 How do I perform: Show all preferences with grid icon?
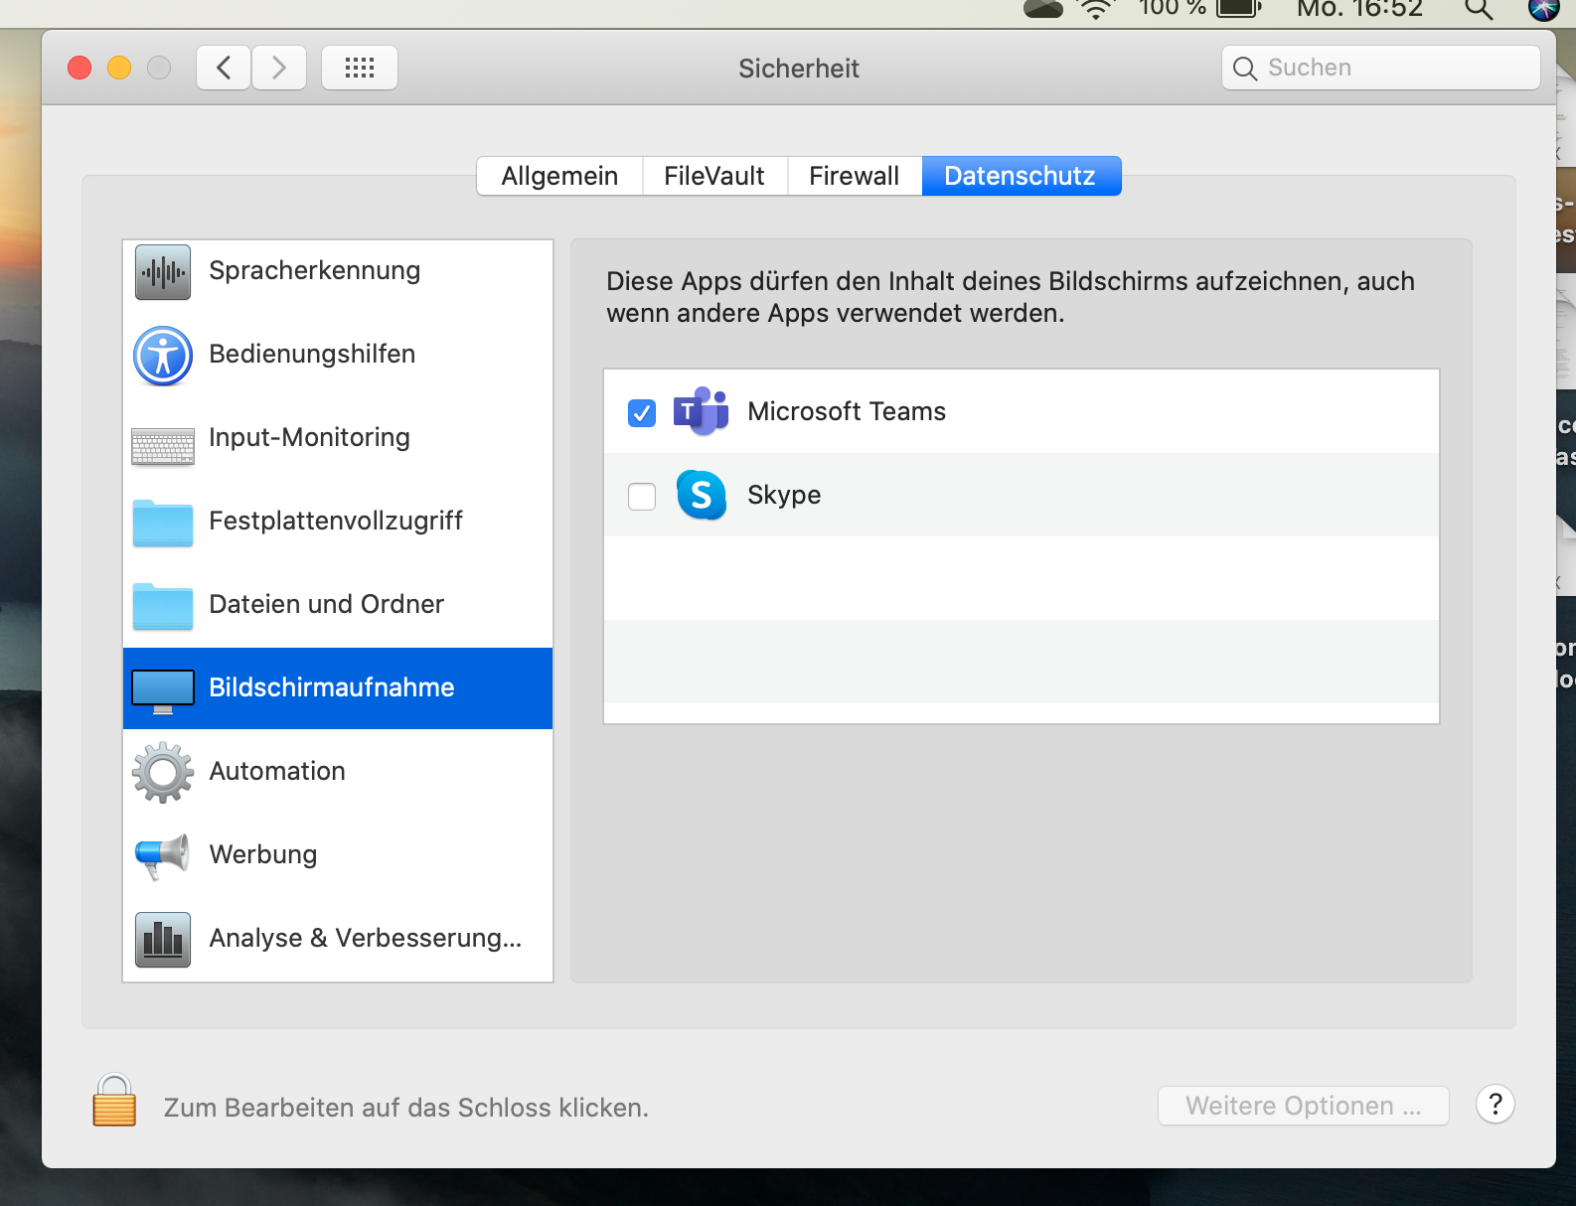[360, 68]
